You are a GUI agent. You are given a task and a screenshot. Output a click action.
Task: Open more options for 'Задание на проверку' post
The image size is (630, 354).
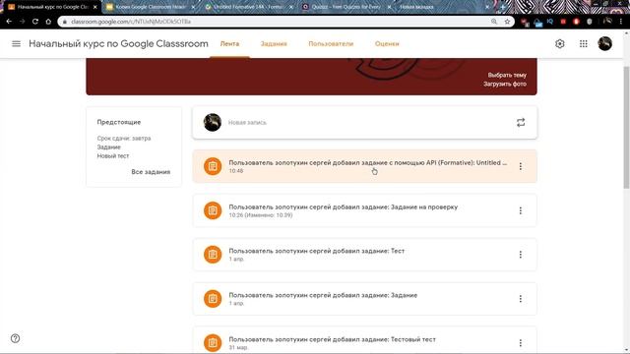(x=521, y=210)
